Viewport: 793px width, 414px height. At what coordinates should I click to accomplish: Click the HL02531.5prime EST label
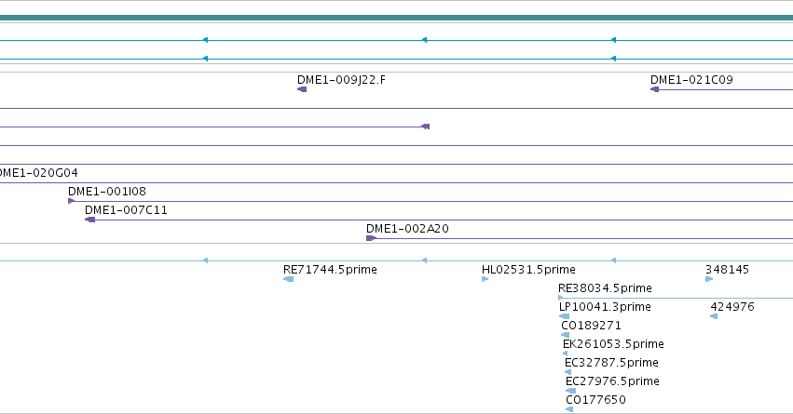pos(528,270)
